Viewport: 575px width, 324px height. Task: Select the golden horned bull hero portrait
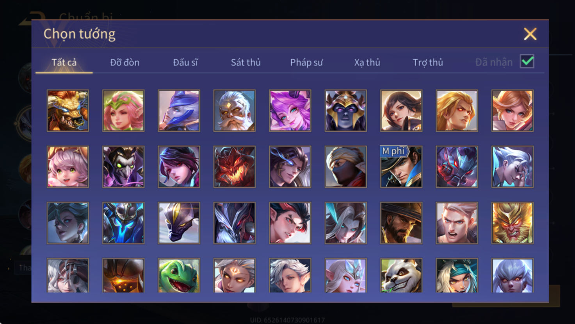tap(68, 111)
